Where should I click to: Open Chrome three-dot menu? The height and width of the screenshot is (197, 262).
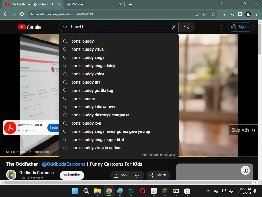pos(256,14)
